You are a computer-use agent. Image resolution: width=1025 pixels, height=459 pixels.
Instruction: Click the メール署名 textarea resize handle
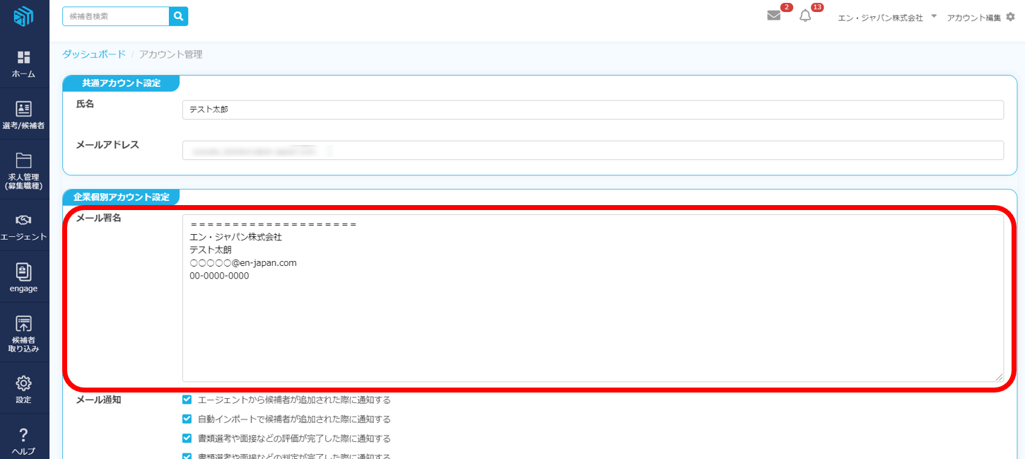tap(999, 378)
